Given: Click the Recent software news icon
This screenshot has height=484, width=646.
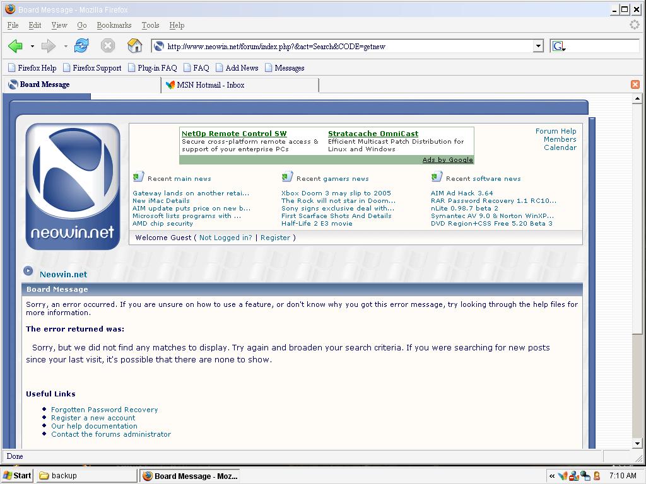Looking at the screenshot, I should tap(437, 177).
